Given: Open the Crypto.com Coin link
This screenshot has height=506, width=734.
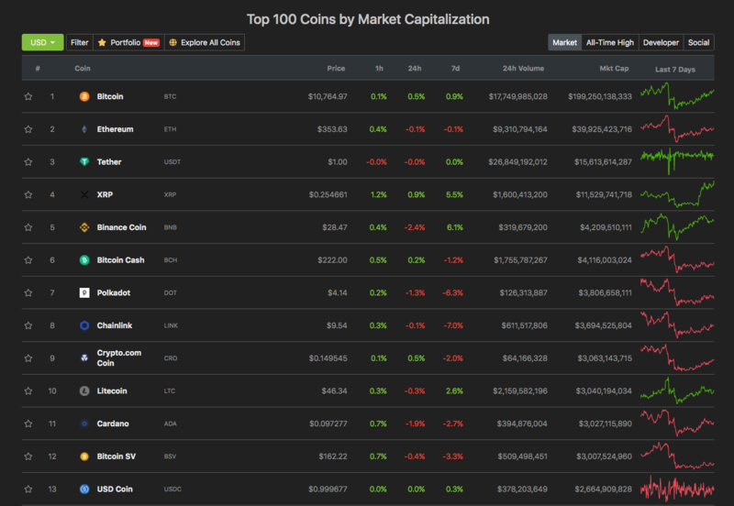Looking at the screenshot, I should tap(119, 357).
